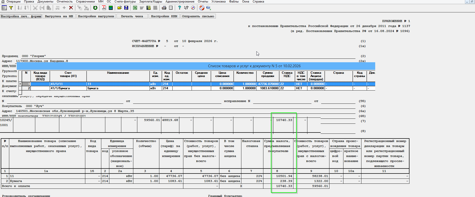Click the open folder icon
This screenshot has width=475, height=197.
coord(120,8)
